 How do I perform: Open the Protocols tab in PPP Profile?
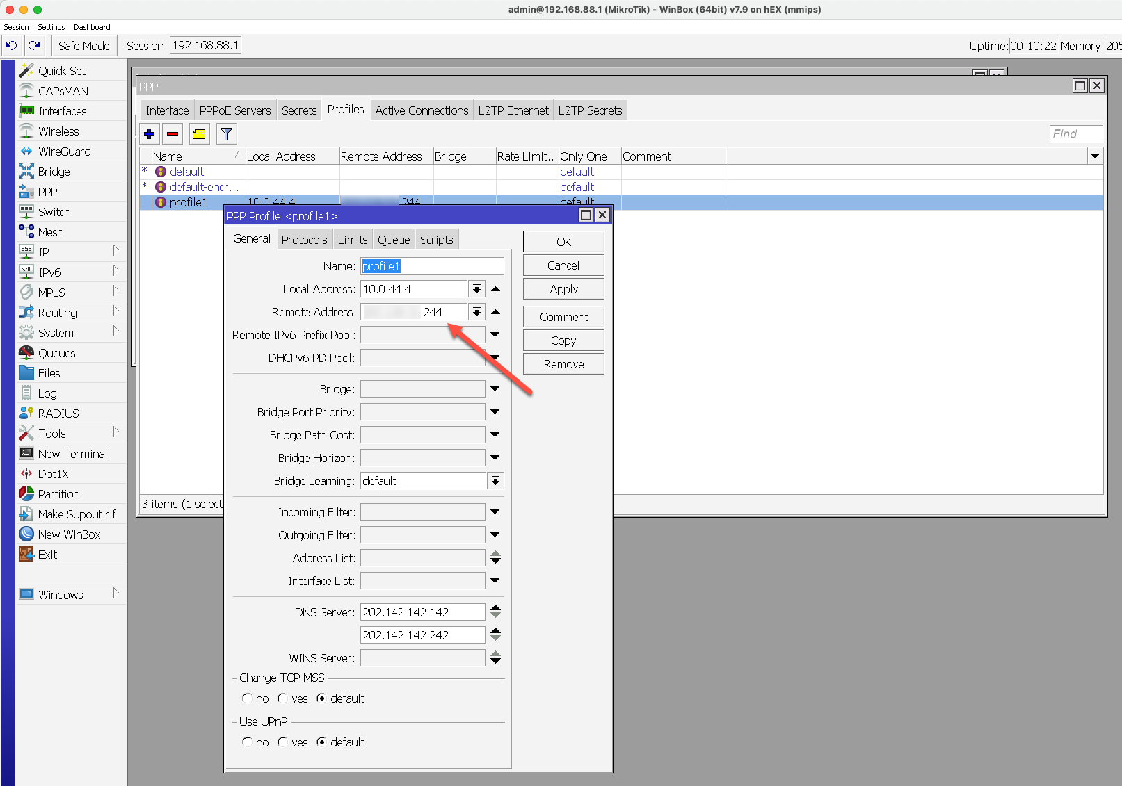point(304,239)
